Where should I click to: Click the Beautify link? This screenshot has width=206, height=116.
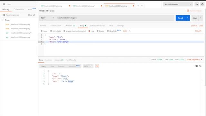point(198,31)
